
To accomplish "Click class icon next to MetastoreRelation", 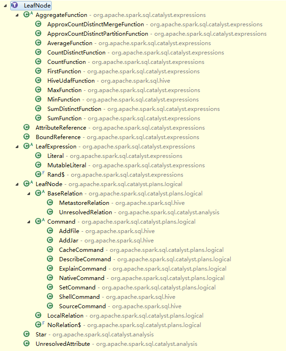I will click(50, 203).
